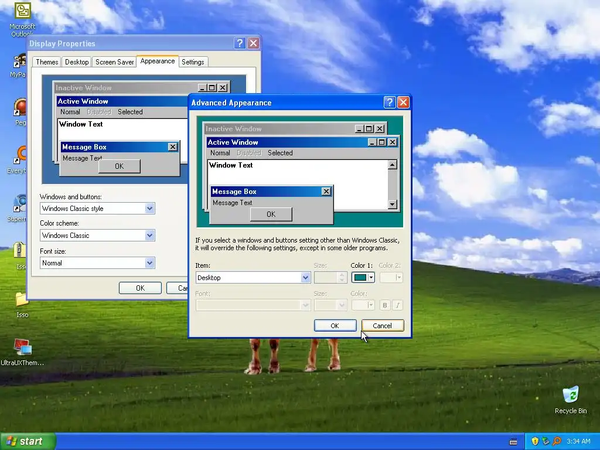Expand the Color scheme dropdown
The width and height of the screenshot is (600, 450).
[x=149, y=236]
